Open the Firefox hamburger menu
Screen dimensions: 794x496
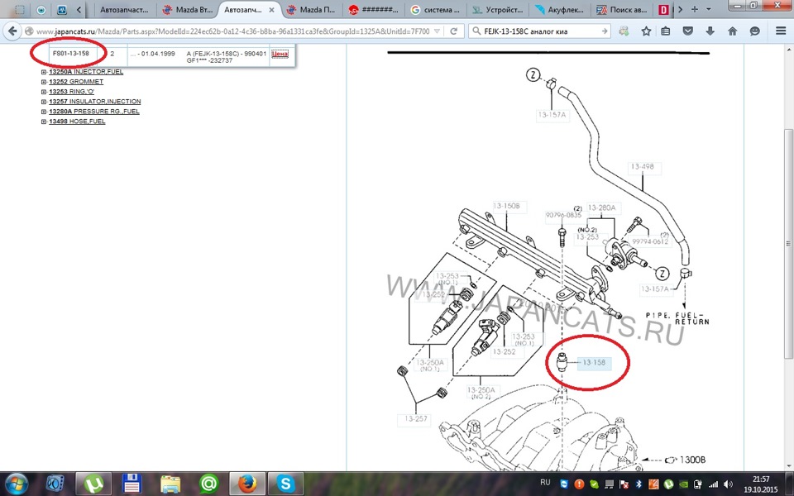click(781, 31)
